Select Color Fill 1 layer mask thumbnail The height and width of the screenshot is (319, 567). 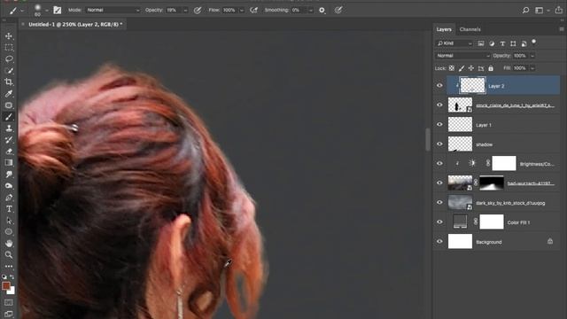[492, 222]
